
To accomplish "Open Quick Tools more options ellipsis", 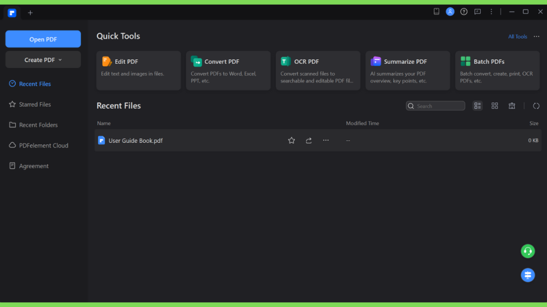I will pyautogui.click(x=536, y=37).
